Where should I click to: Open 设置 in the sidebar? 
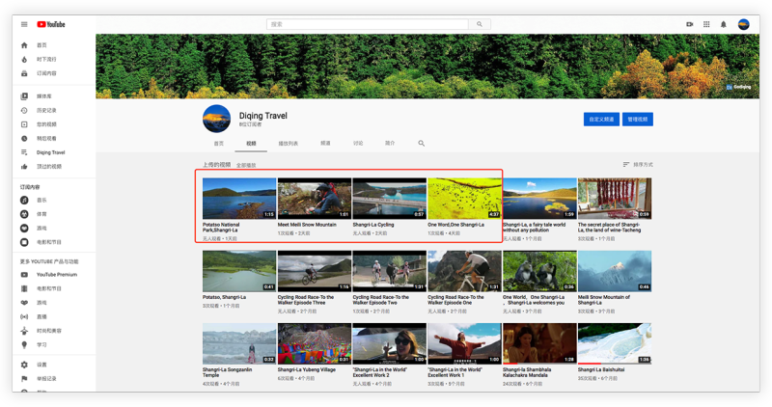[41, 365]
